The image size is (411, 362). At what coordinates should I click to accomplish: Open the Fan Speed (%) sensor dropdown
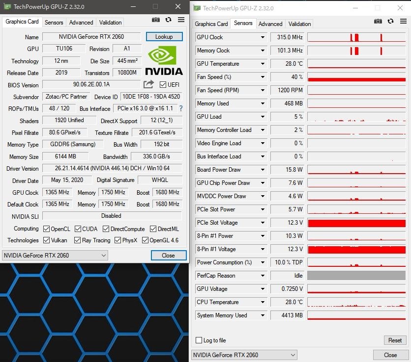point(263,77)
